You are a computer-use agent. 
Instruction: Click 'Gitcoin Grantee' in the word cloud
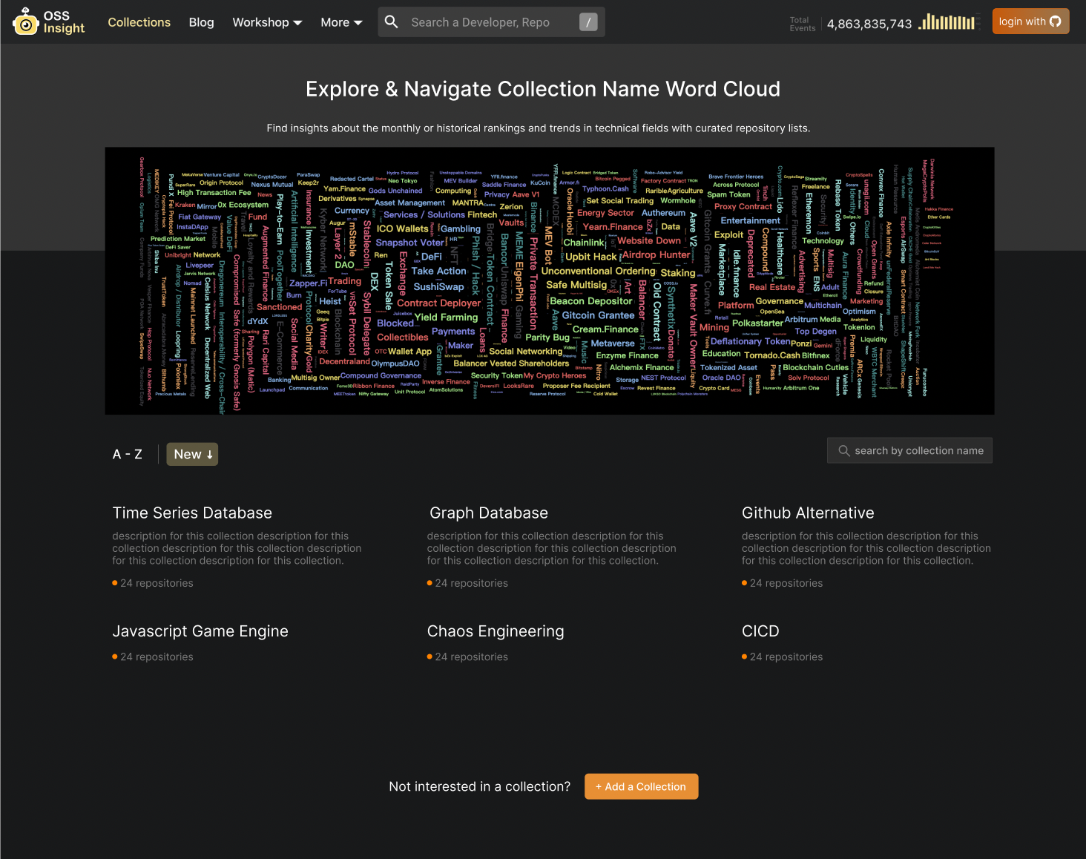click(x=598, y=315)
